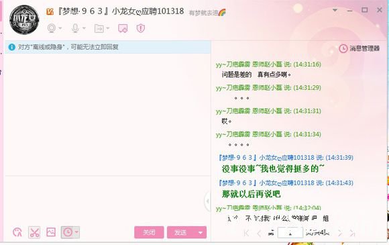Click the 发送 send button

(x=181, y=233)
